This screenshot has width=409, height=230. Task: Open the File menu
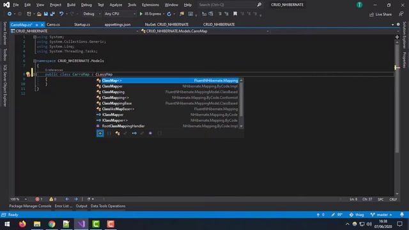click(x=15, y=4)
